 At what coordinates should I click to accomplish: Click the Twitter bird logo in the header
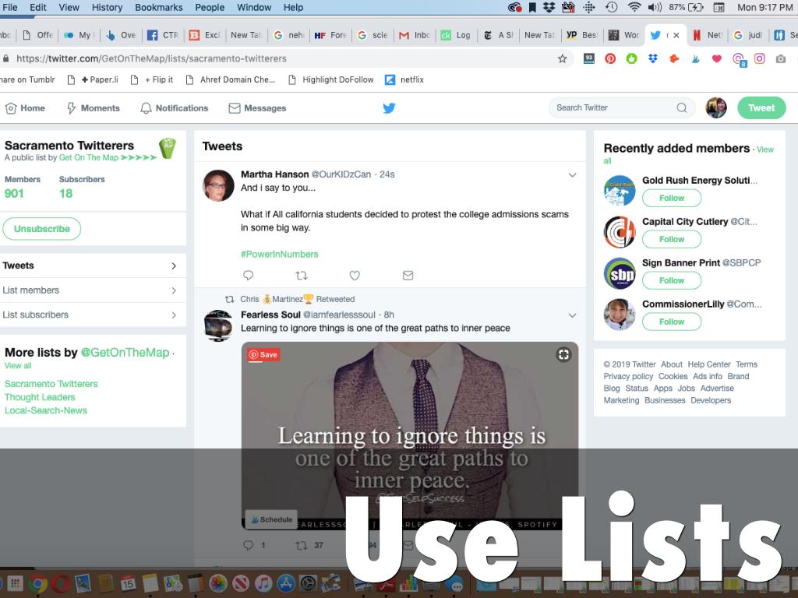click(389, 108)
